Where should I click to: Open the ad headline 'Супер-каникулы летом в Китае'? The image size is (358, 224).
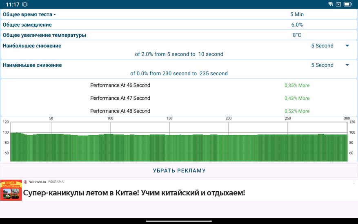134,193
